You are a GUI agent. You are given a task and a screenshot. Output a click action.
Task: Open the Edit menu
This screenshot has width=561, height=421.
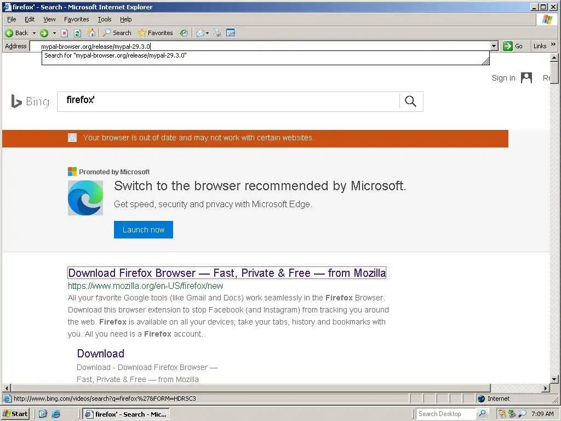30,19
